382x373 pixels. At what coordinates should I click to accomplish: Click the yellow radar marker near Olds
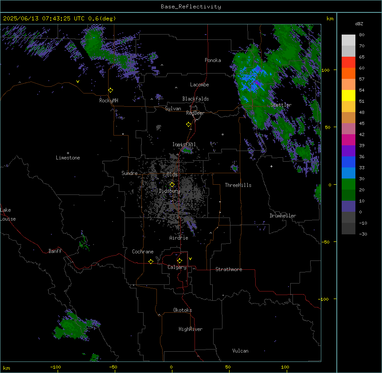point(172,185)
